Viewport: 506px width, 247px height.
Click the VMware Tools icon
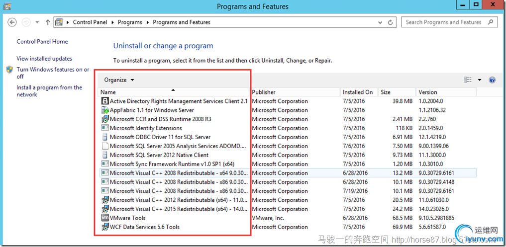[x=105, y=218]
